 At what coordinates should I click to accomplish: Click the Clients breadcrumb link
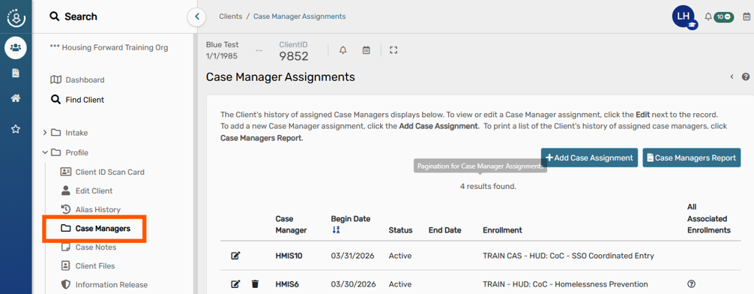pos(231,16)
